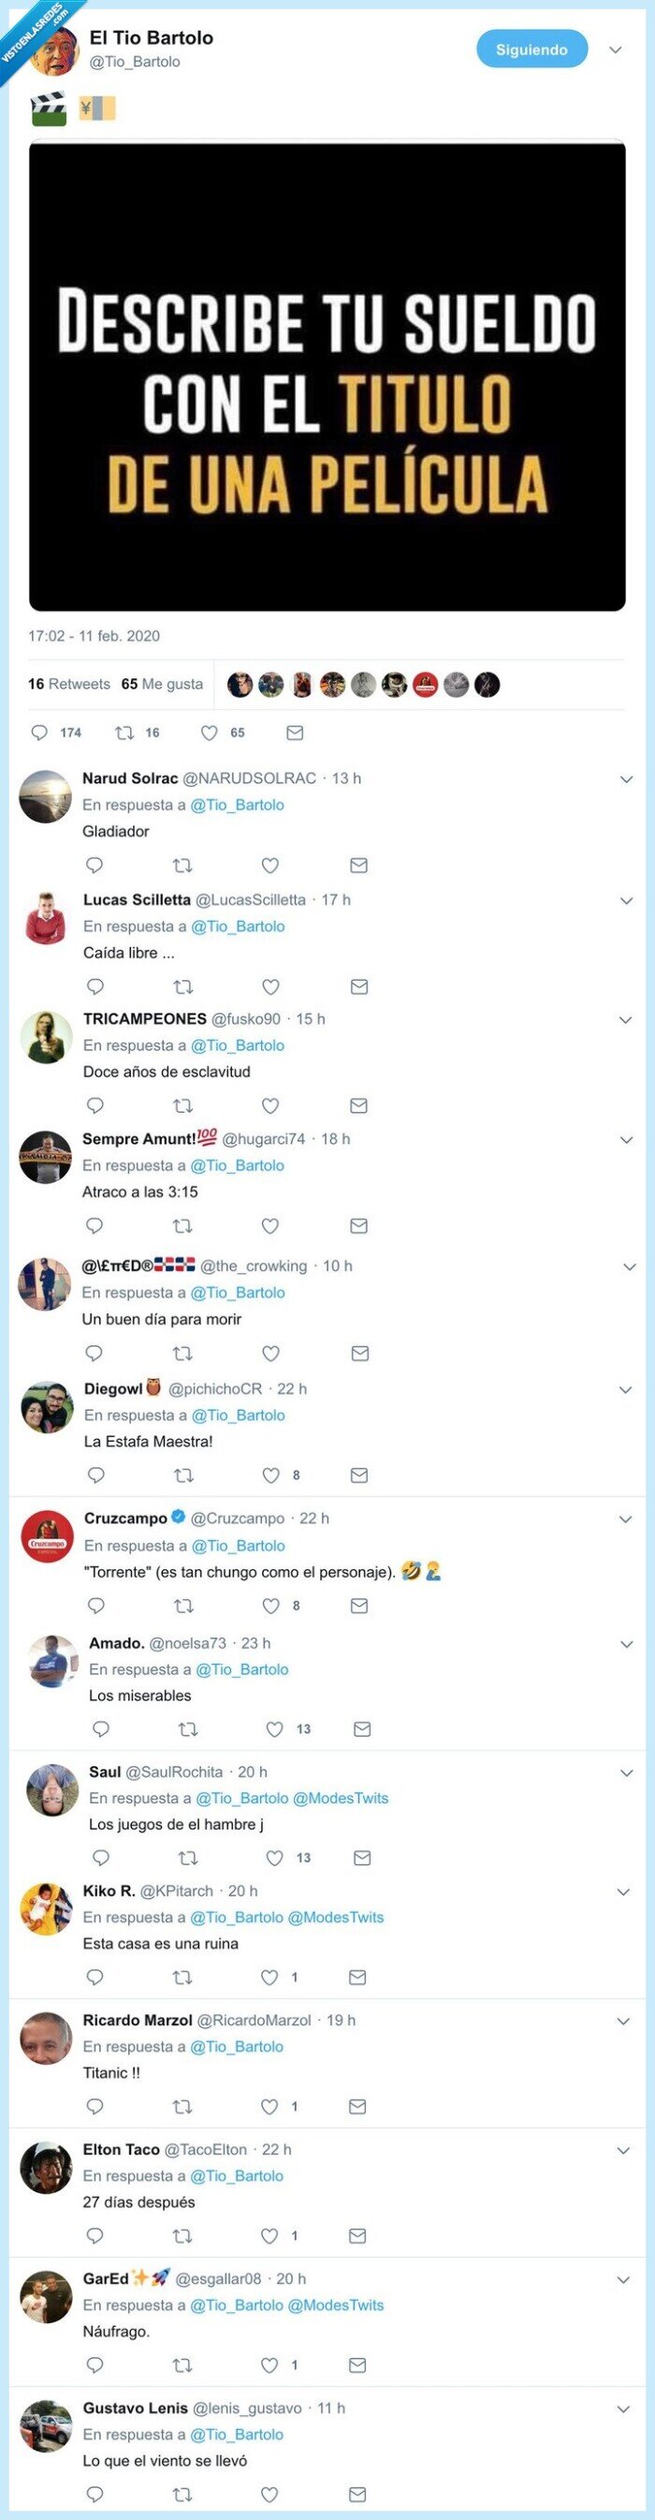Open the "Describe tu sueldo" image
This screenshot has height=2520, width=655.
pos(327,377)
